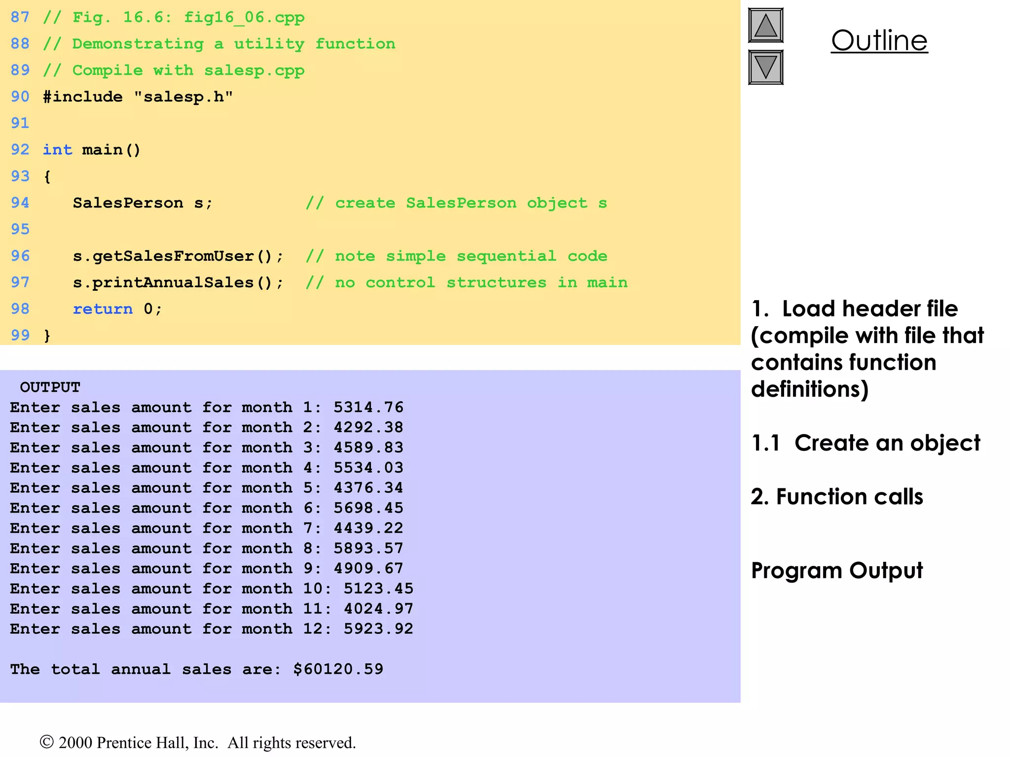This screenshot has width=1010, height=757.
Task: Select month 12 sales value 5923.92
Action: tap(379, 629)
